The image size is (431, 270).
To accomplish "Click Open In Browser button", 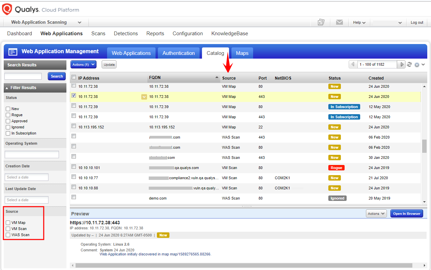I will 407,214.
